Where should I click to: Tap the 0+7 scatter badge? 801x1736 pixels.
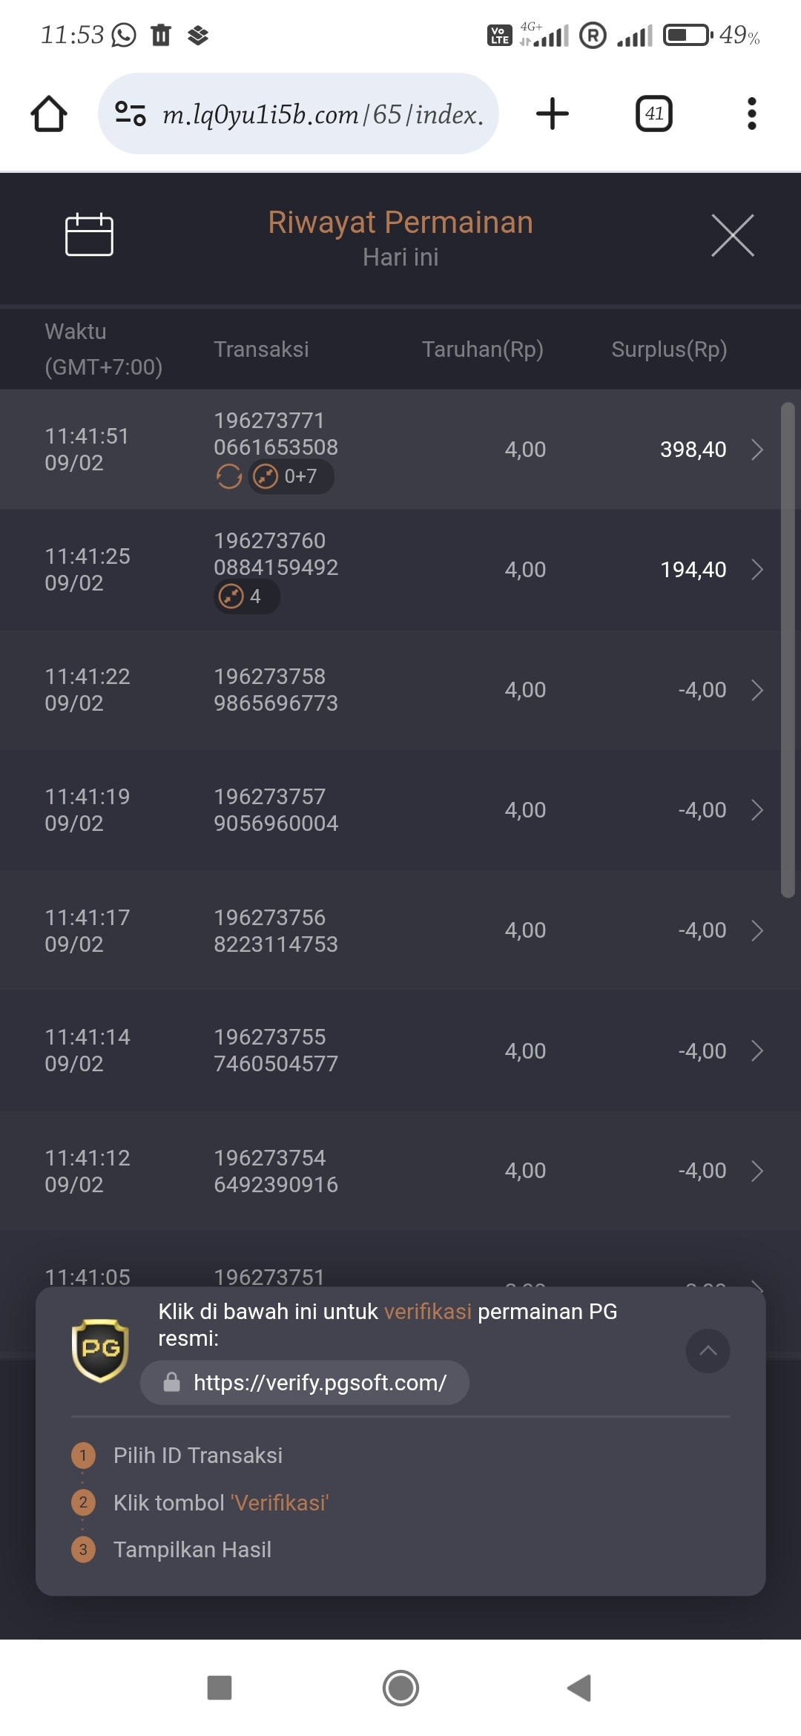291,476
